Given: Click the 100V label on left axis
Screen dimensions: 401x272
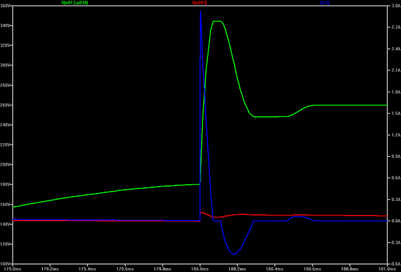Looking at the screenshot, I should [6, 264].
